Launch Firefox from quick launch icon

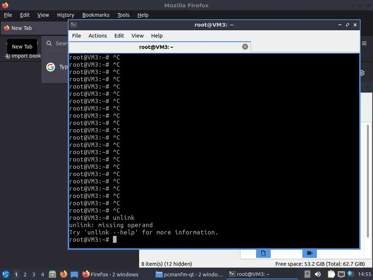pyautogui.click(x=63, y=274)
